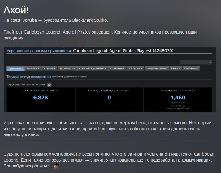Click the 'Принято: 495' line
This screenshot has height=173, width=221.
coord(178,103)
